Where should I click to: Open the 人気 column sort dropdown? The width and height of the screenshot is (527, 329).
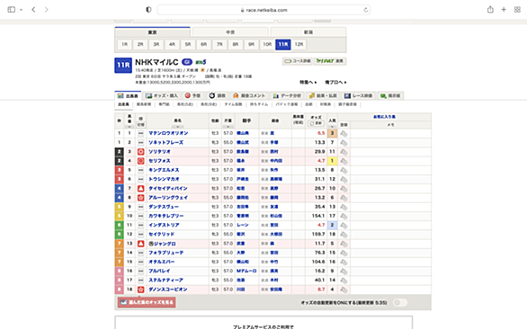pos(332,127)
